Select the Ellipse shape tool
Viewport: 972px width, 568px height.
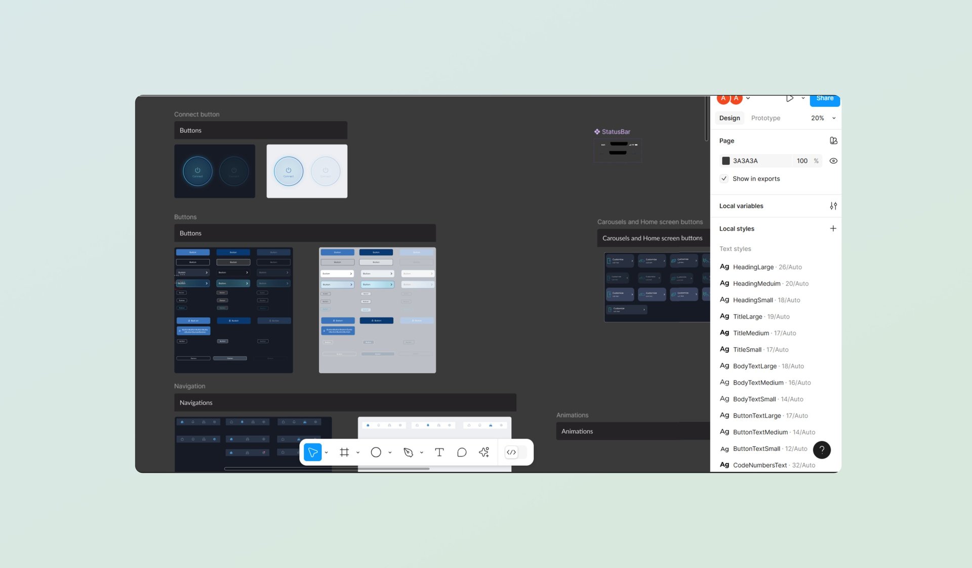pyautogui.click(x=376, y=452)
